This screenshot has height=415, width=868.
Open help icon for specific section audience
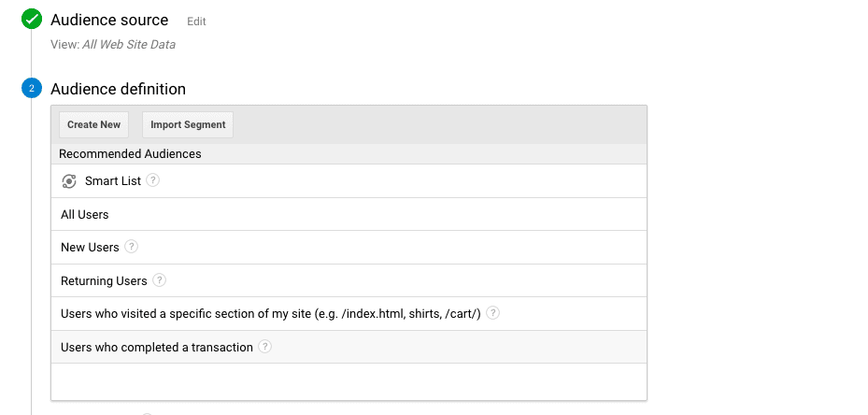pyautogui.click(x=493, y=313)
